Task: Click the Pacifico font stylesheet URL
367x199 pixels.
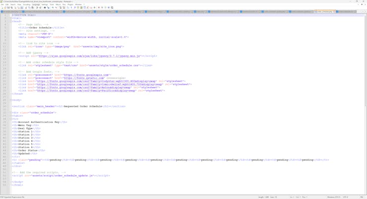Action: pyautogui.click(x=86, y=91)
